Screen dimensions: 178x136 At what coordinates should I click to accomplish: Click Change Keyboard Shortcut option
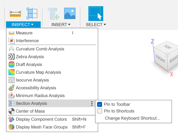point(133,118)
